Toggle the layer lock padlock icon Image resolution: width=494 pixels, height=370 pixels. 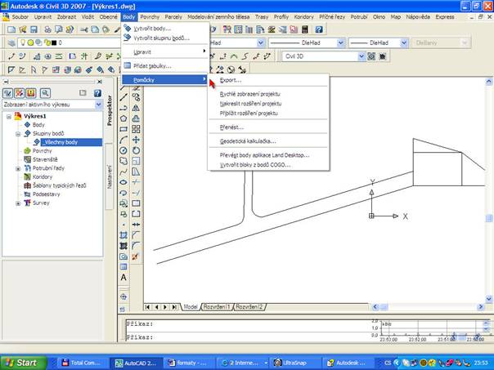(47, 42)
